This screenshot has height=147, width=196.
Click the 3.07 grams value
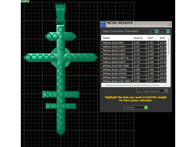[137, 47]
